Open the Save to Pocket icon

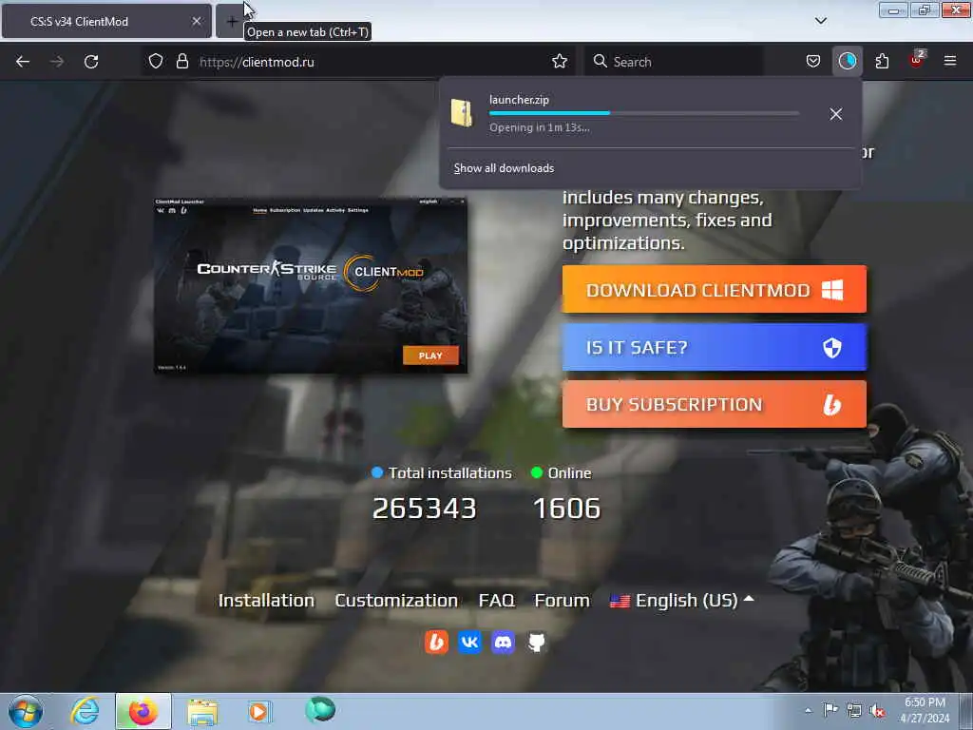[813, 61]
